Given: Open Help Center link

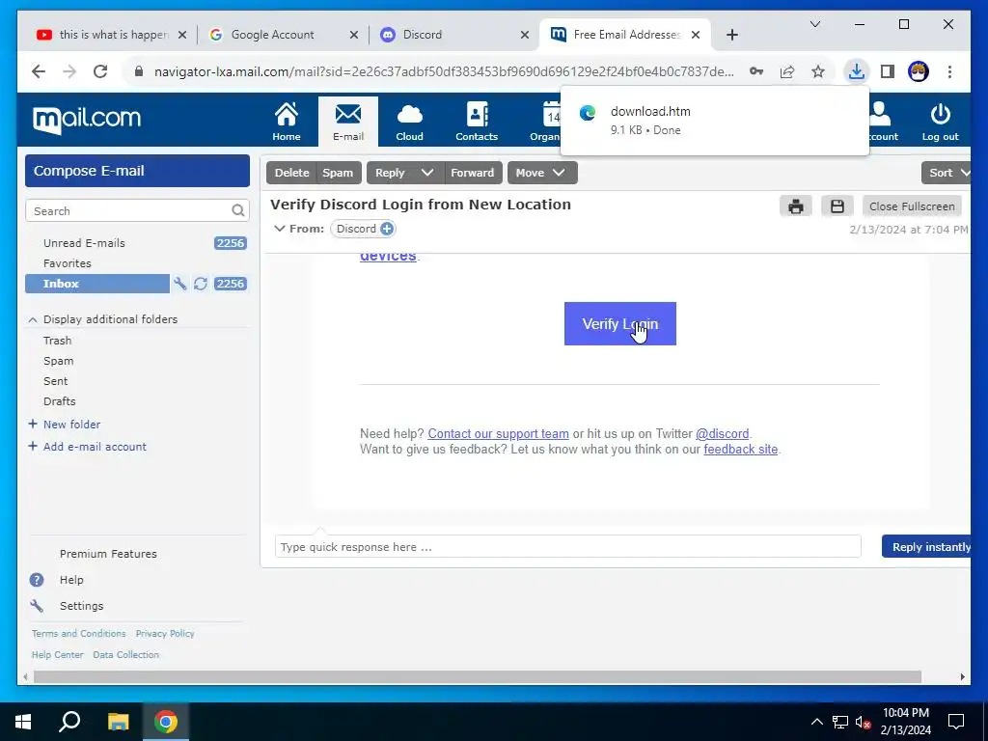Looking at the screenshot, I should pos(57,655).
